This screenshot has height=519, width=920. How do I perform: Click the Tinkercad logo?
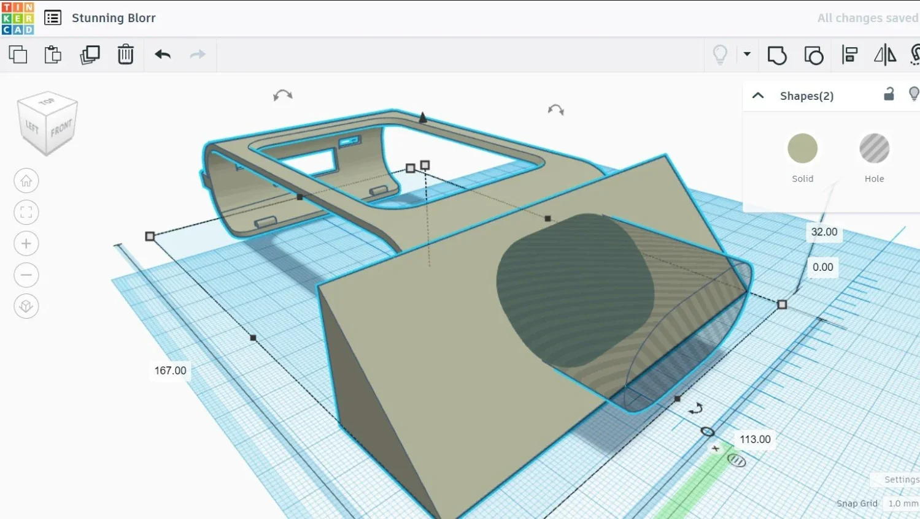click(18, 18)
